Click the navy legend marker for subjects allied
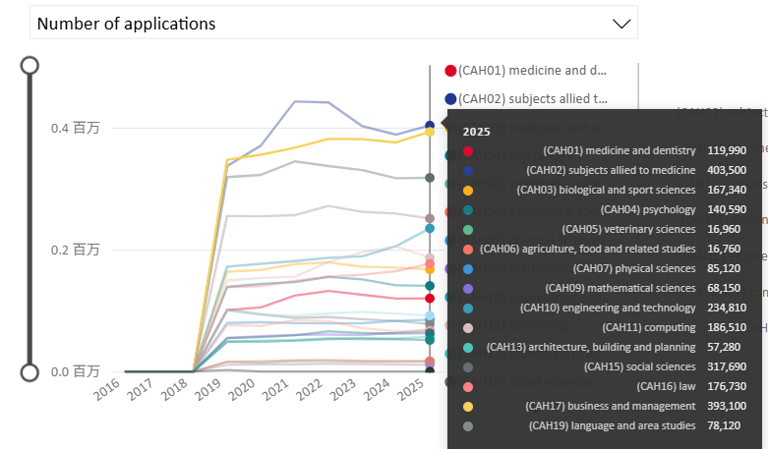This screenshot has height=449, width=768. click(x=450, y=98)
